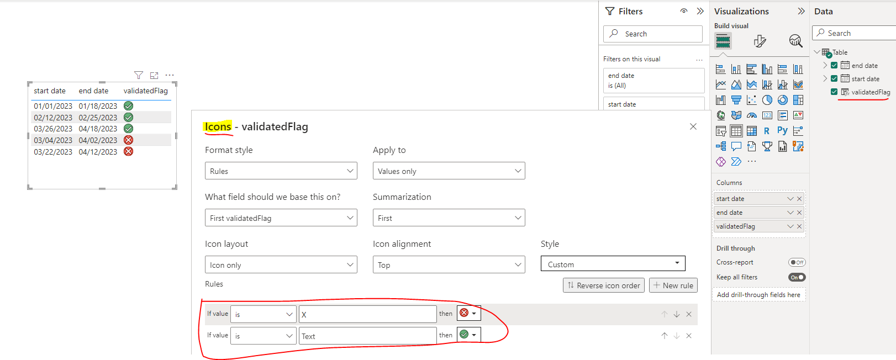Select the Matrix visual
The image size is (896, 360).
click(751, 131)
